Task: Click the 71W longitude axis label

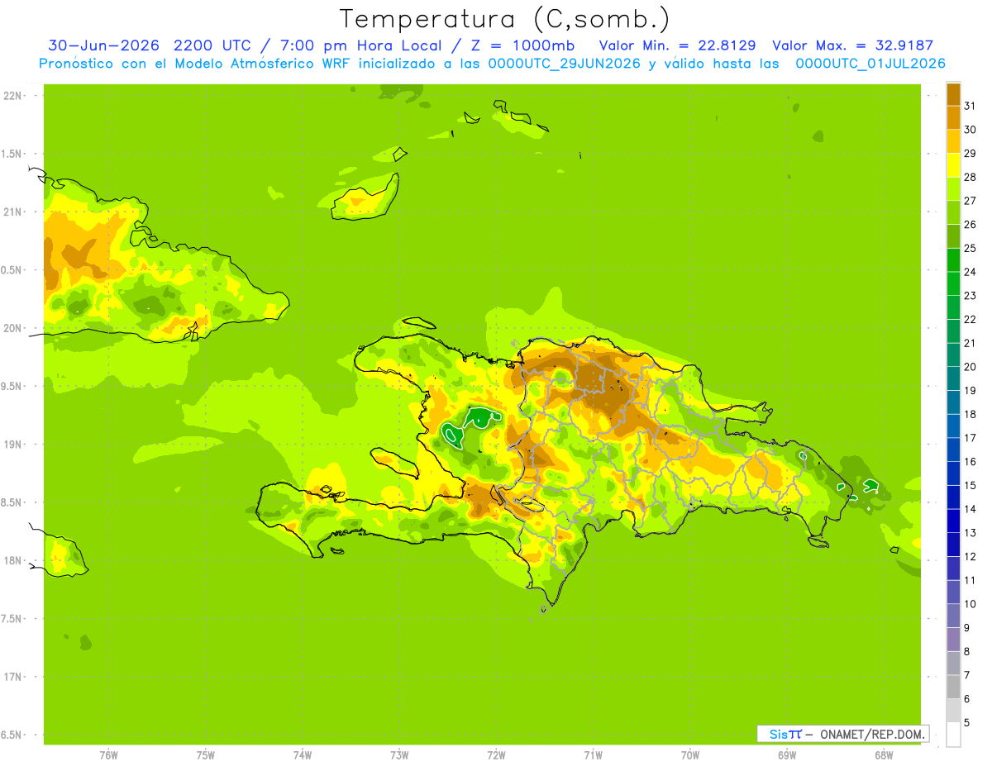Action: [593, 755]
